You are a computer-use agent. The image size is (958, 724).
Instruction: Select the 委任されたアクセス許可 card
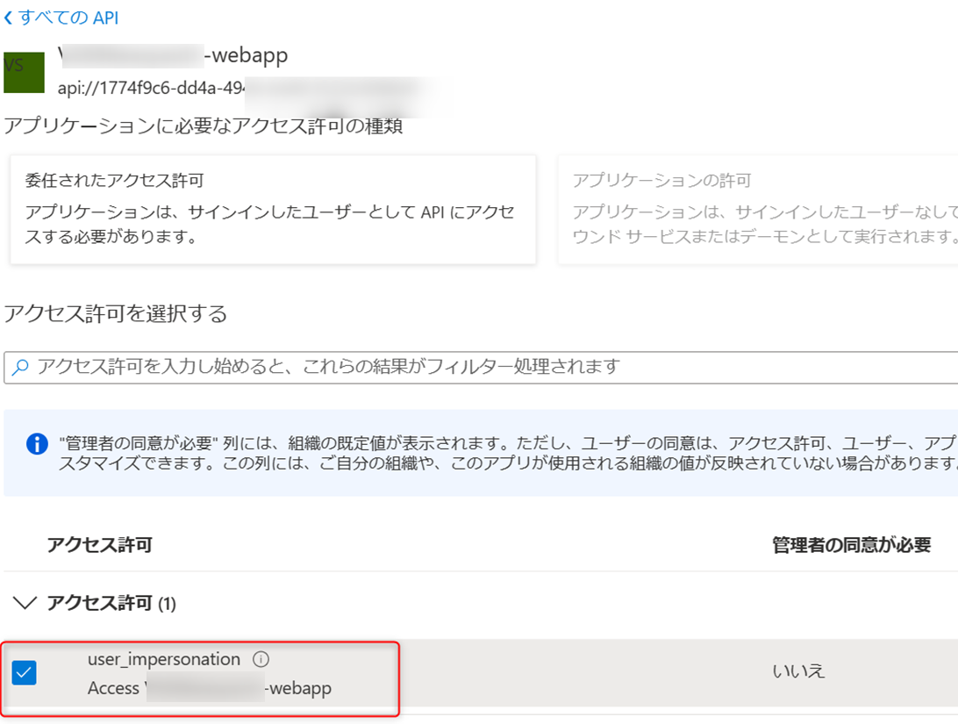click(x=273, y=209)
